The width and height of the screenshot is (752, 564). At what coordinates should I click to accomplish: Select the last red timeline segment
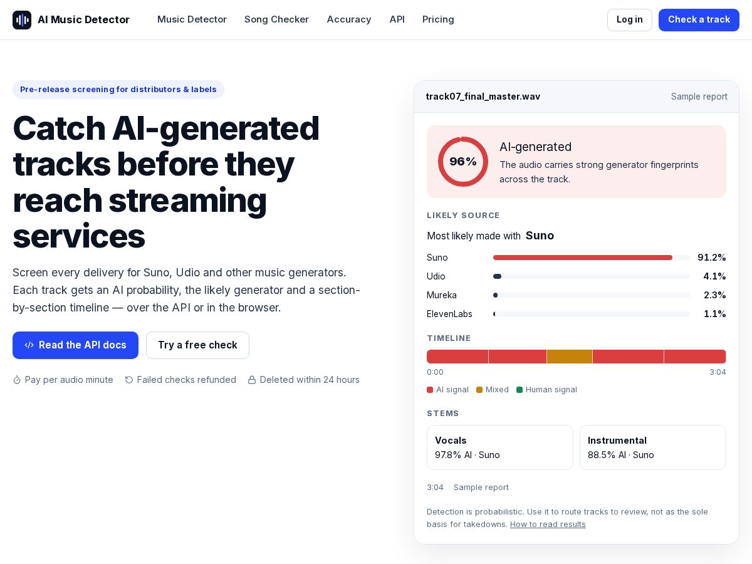click(695, 357)
